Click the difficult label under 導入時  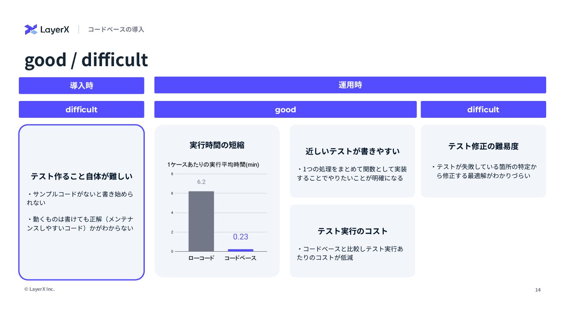pos(82,110)
